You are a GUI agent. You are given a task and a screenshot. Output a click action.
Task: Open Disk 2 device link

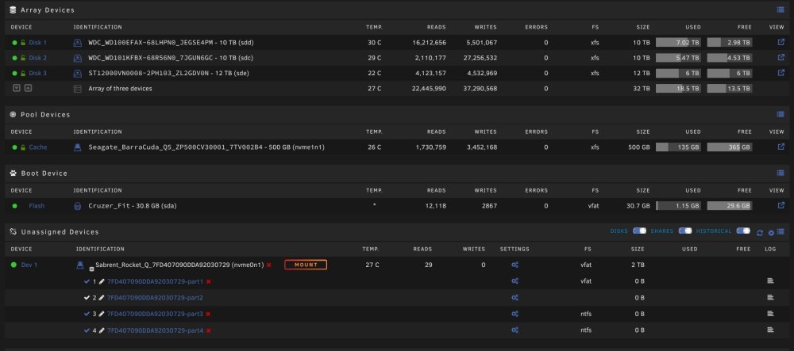coord(38,58)
